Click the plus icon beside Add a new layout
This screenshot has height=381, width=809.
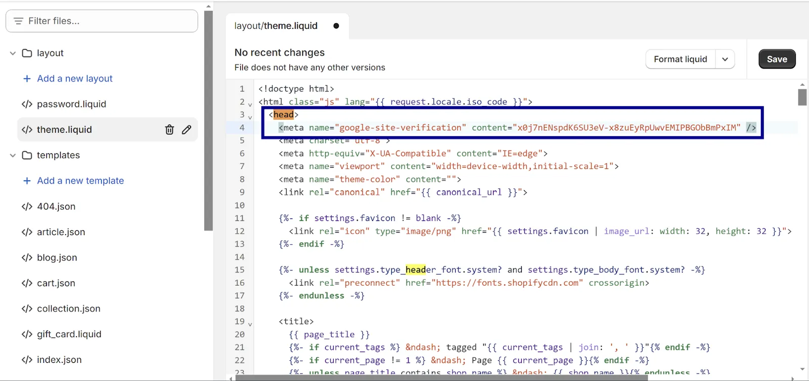tap(27, 79)
